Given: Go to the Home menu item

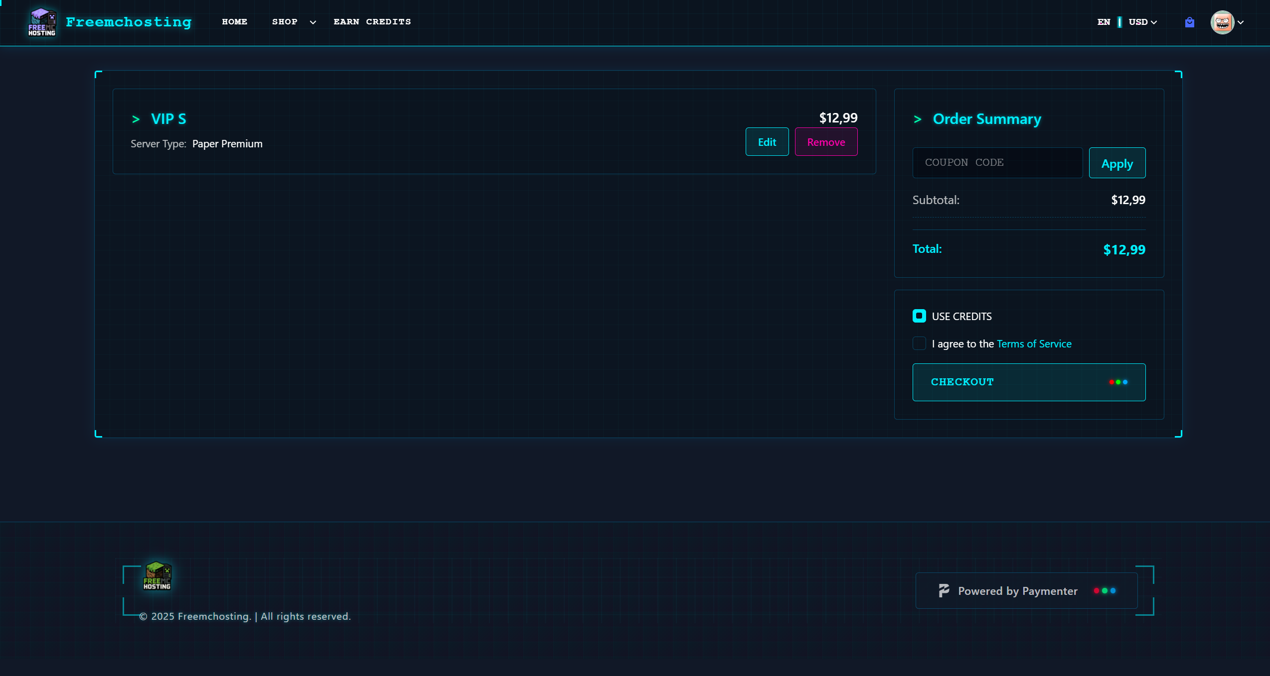Looking at the screenshot, I should click(234, 22).
